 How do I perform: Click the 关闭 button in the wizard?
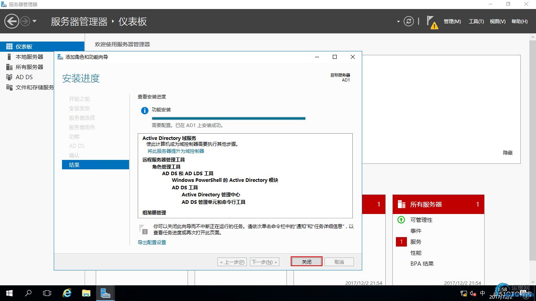[x=306, y=262]
